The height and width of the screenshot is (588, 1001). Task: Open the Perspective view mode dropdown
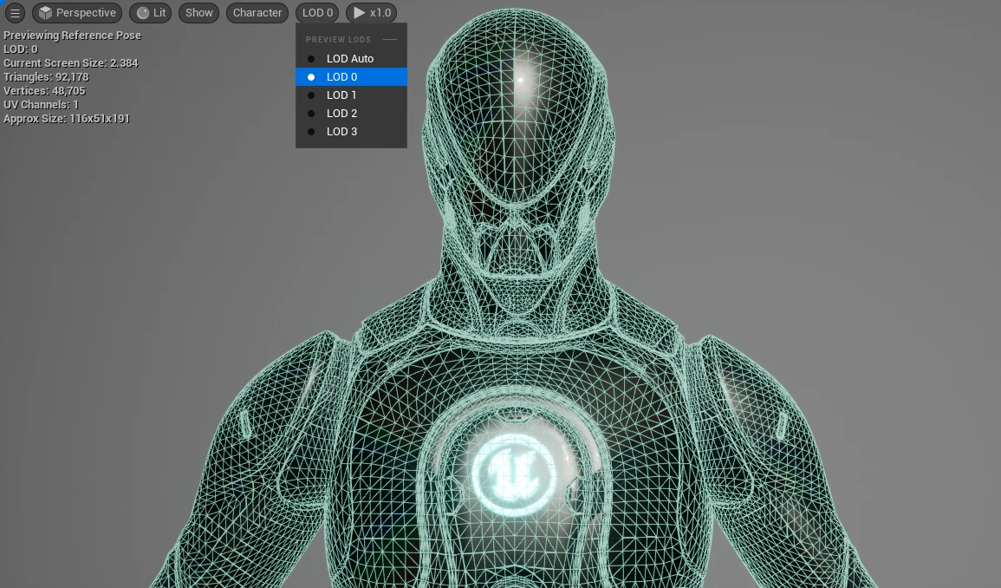(x=77, y=13)
